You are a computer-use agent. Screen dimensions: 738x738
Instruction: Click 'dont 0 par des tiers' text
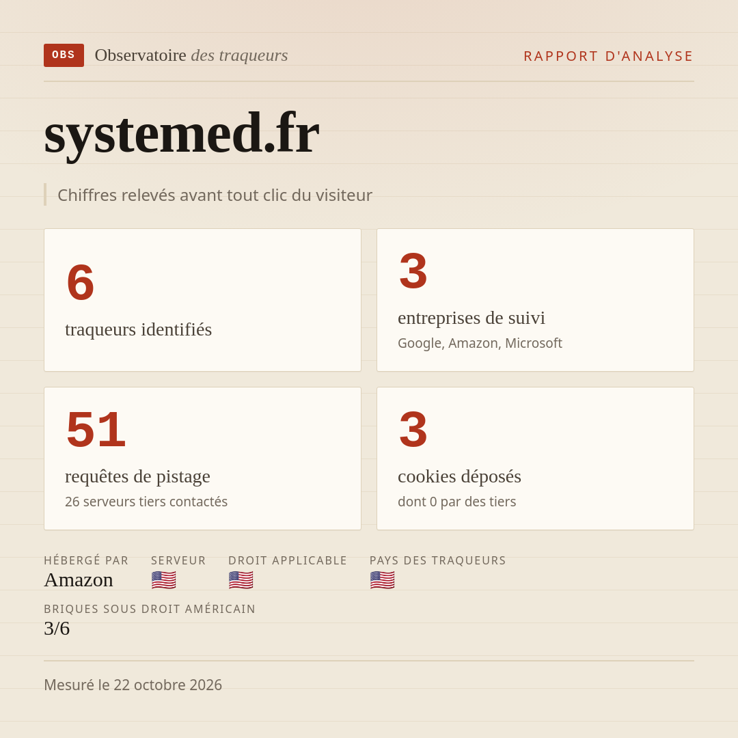[x=456, y=502]
